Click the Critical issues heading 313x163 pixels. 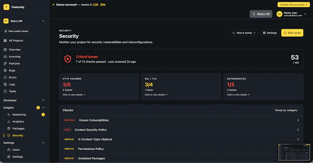coord(87,57)
